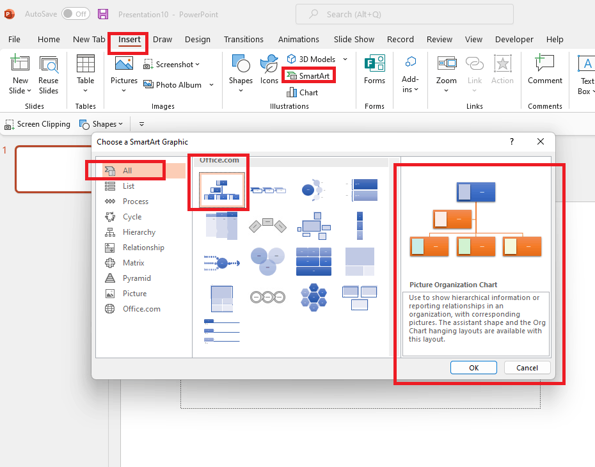Select the Pyramid category
The image size is (595, 467).
pos(144,278)
